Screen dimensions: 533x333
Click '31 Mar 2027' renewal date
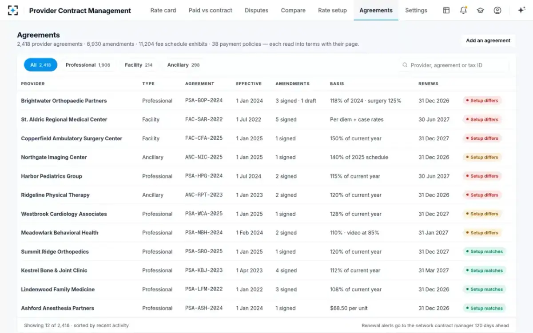pos(433,270)
